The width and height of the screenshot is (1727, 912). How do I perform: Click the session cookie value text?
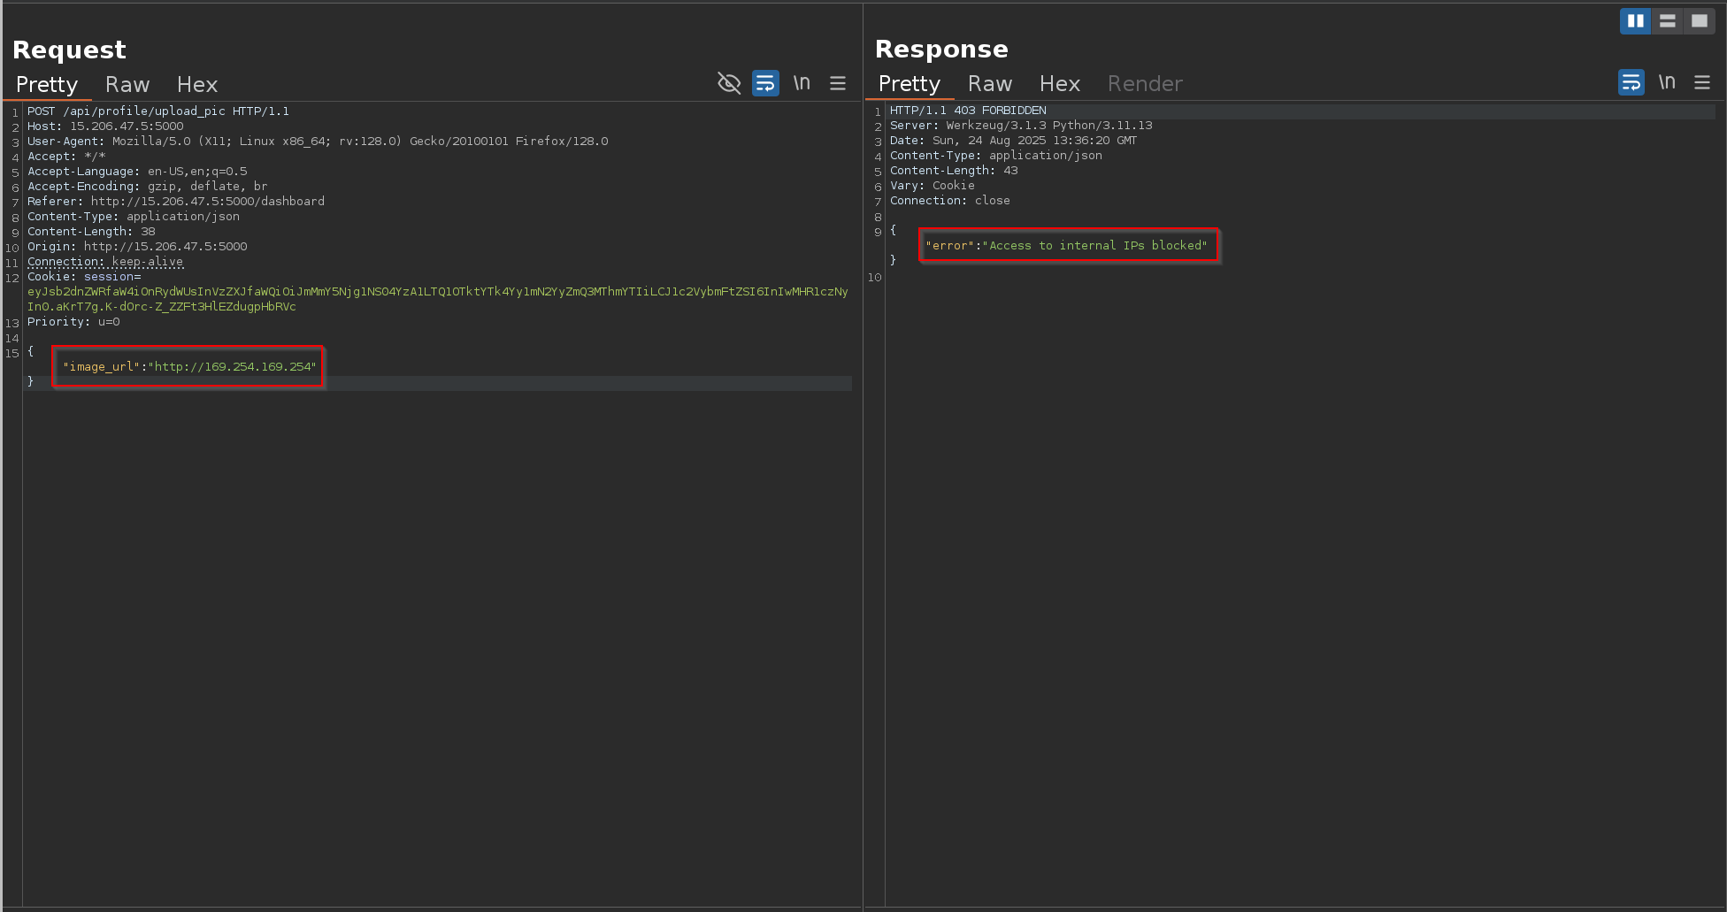click(437, 292)
